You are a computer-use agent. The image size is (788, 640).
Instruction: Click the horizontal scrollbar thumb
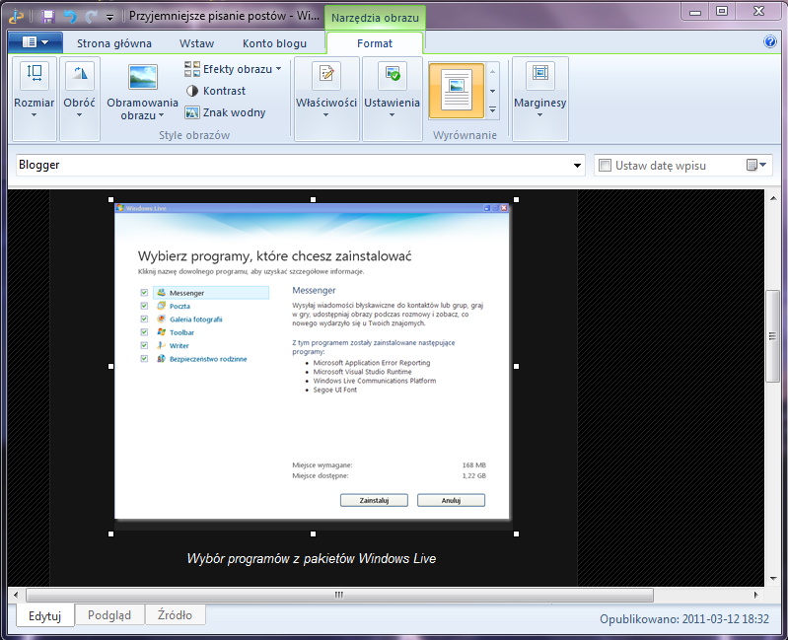tap(339, 595)
